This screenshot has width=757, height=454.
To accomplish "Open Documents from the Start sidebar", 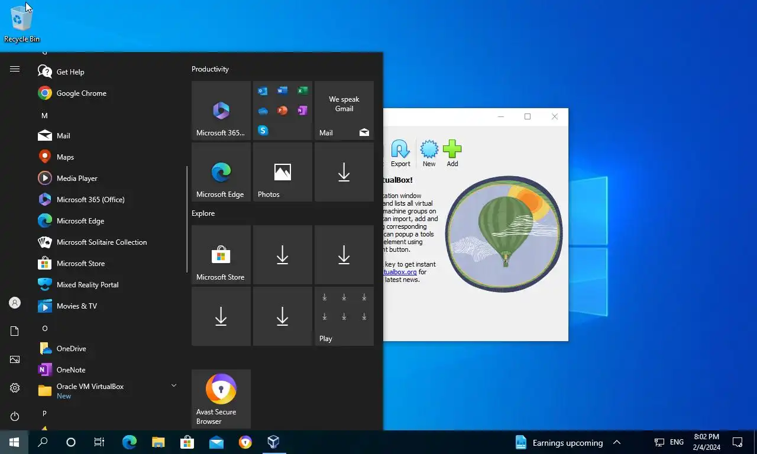I will [x=15, y=331].
